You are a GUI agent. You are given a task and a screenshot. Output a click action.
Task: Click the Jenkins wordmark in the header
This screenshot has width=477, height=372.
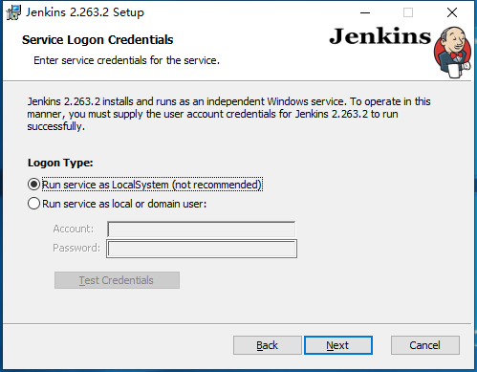tap(379, 36)
